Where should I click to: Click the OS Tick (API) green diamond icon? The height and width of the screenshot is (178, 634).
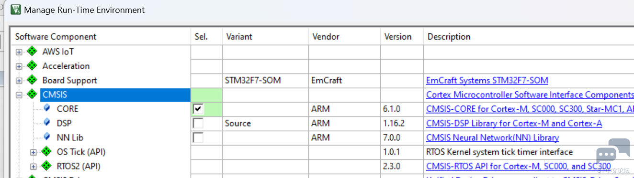tap(46, 152)
